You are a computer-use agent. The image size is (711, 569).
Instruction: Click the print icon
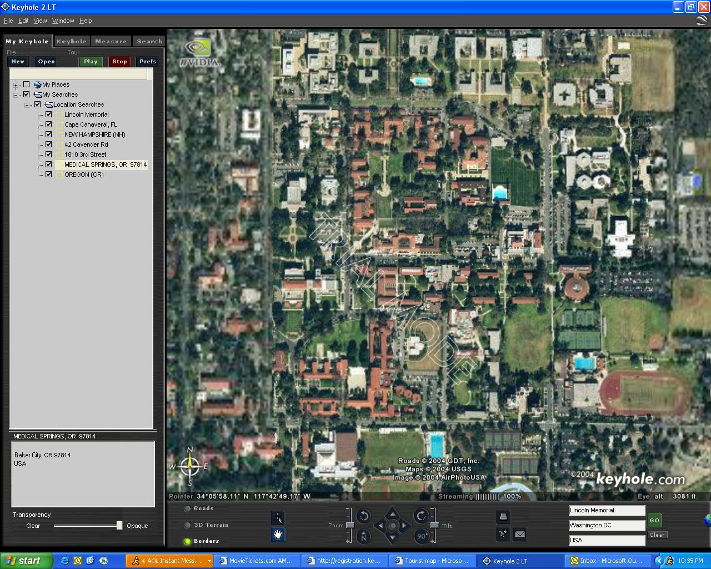tap(503, 517)
